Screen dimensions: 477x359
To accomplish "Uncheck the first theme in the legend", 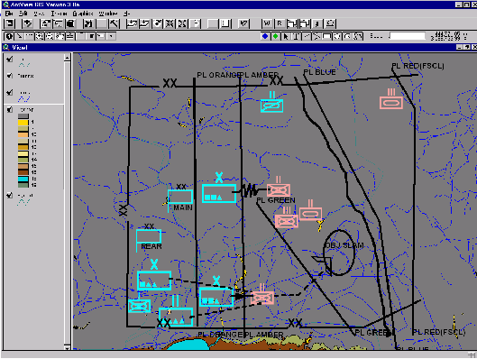I will click(10, 59).
